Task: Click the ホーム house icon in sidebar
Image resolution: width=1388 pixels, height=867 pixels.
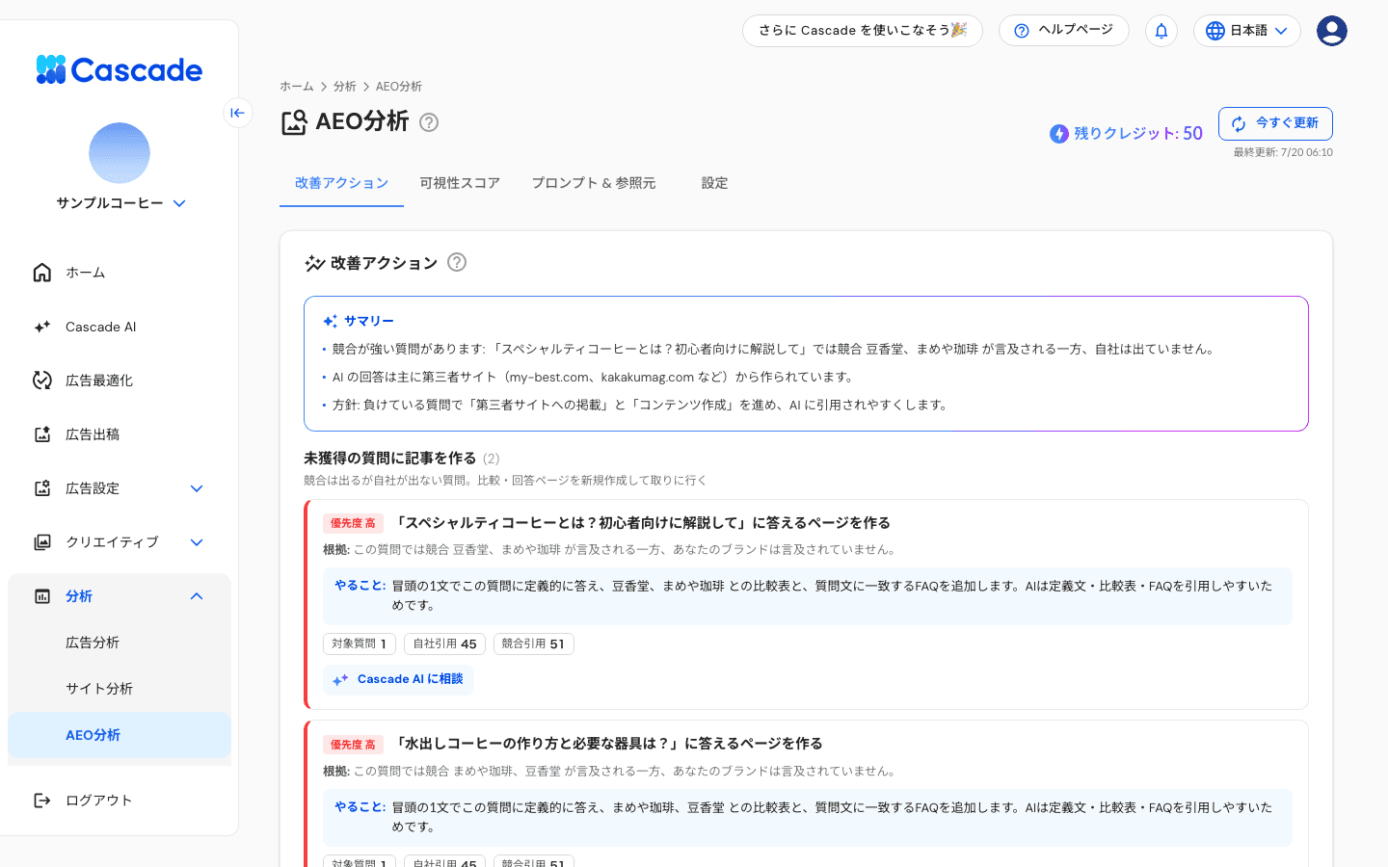Action: click(42, 273)
